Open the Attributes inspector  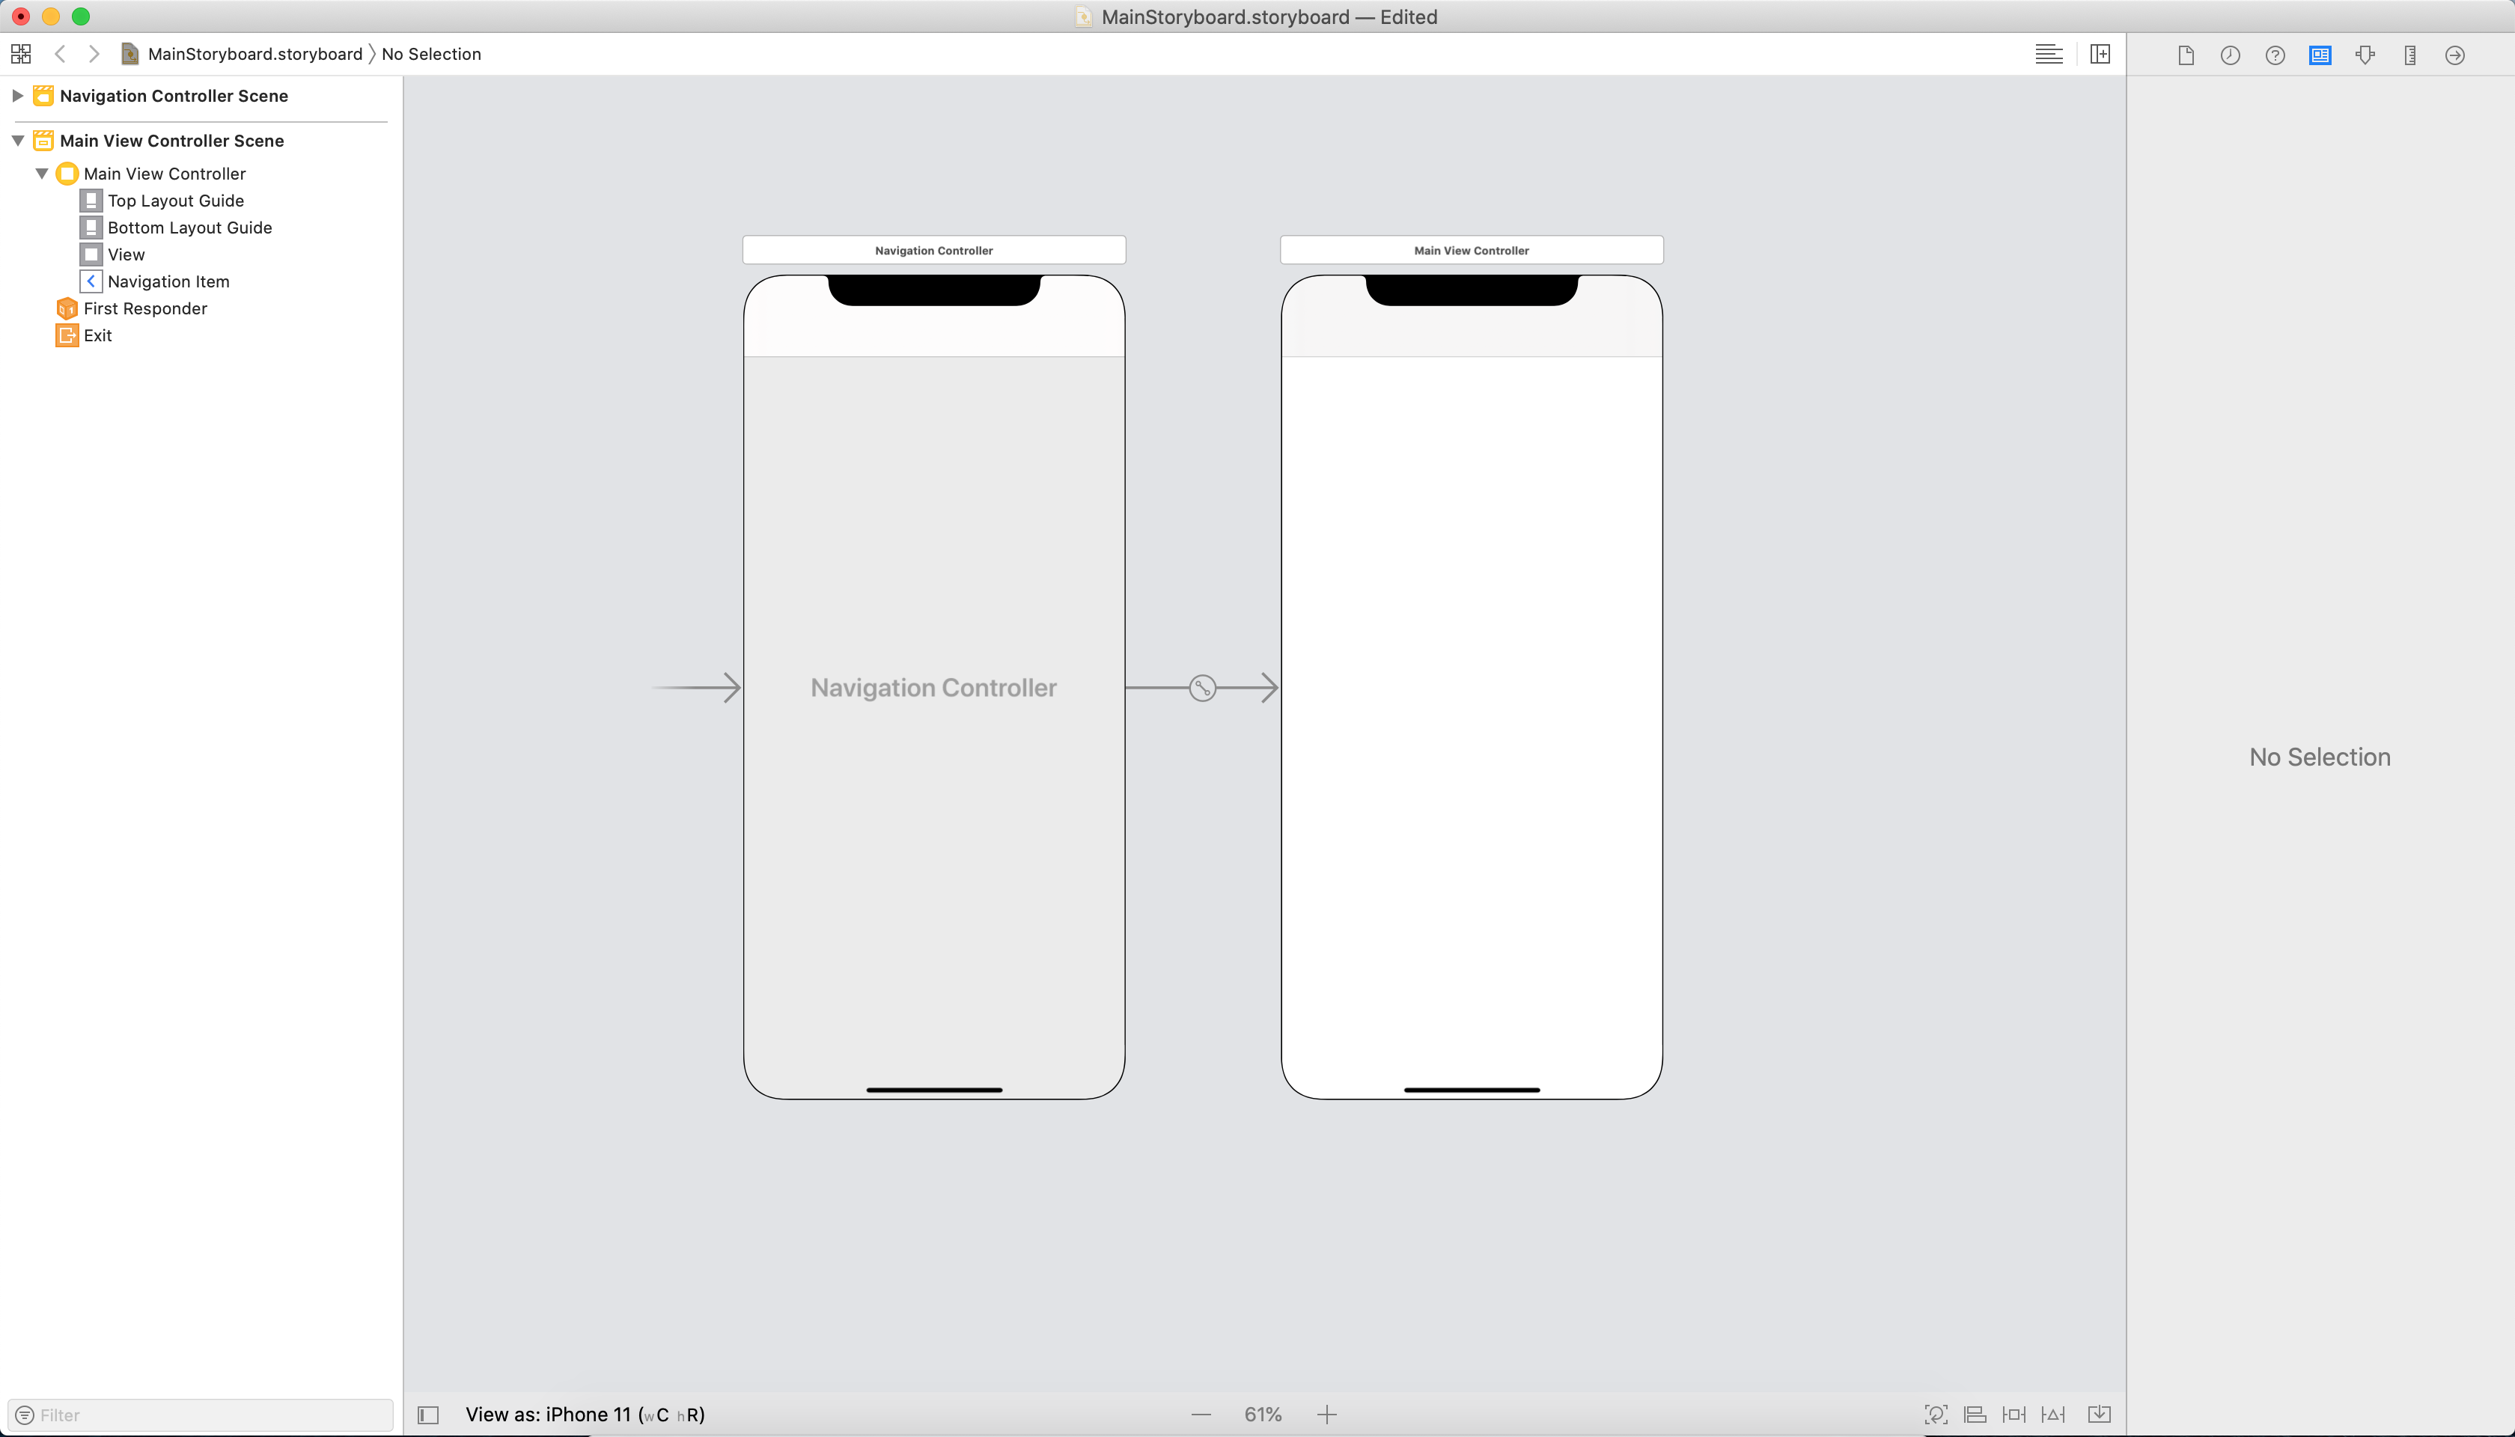click(2365, 55)
